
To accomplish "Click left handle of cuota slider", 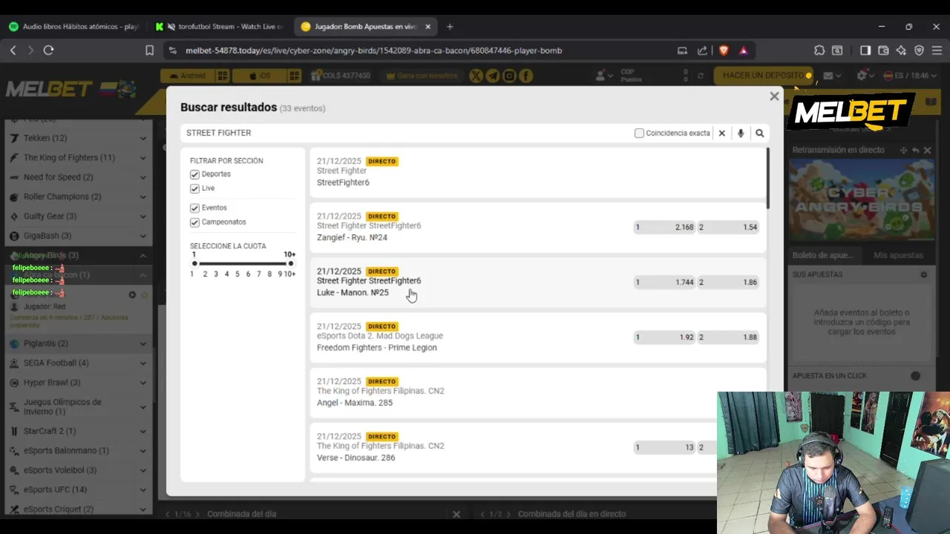I will pyautogui.click(x=194, y=263).
